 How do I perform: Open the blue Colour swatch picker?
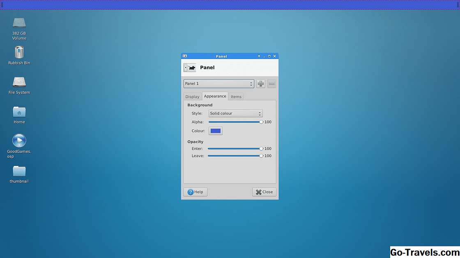(x=216, y=131)
